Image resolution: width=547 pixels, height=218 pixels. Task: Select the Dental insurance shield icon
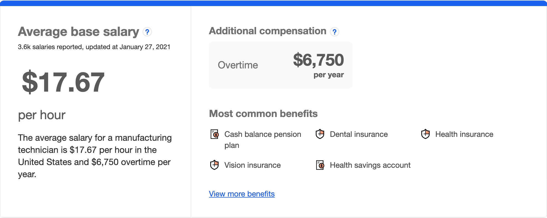tap(320, 134)
